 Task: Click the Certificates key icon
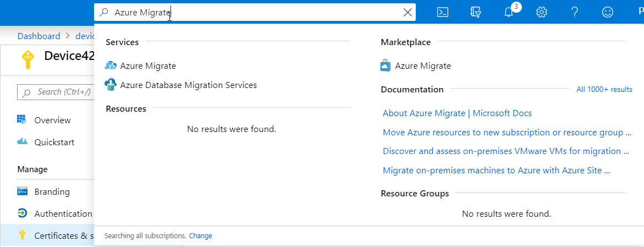click(x=23, y=235)
